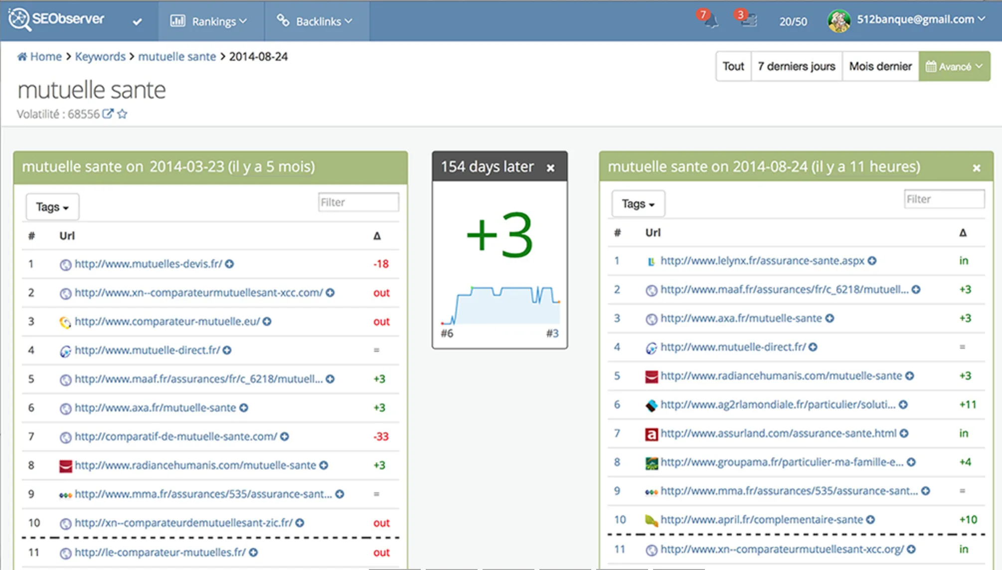Click the plus icon next to mutuelle-direct.fr in the 2014-08-24 panel
Screen dimensions: 1002x570
(813, 347)
